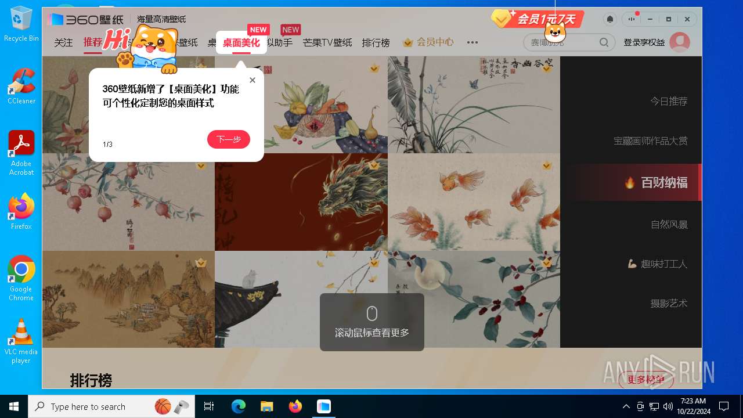Click the 排行榜 section heading

click(x=91, y=380)
